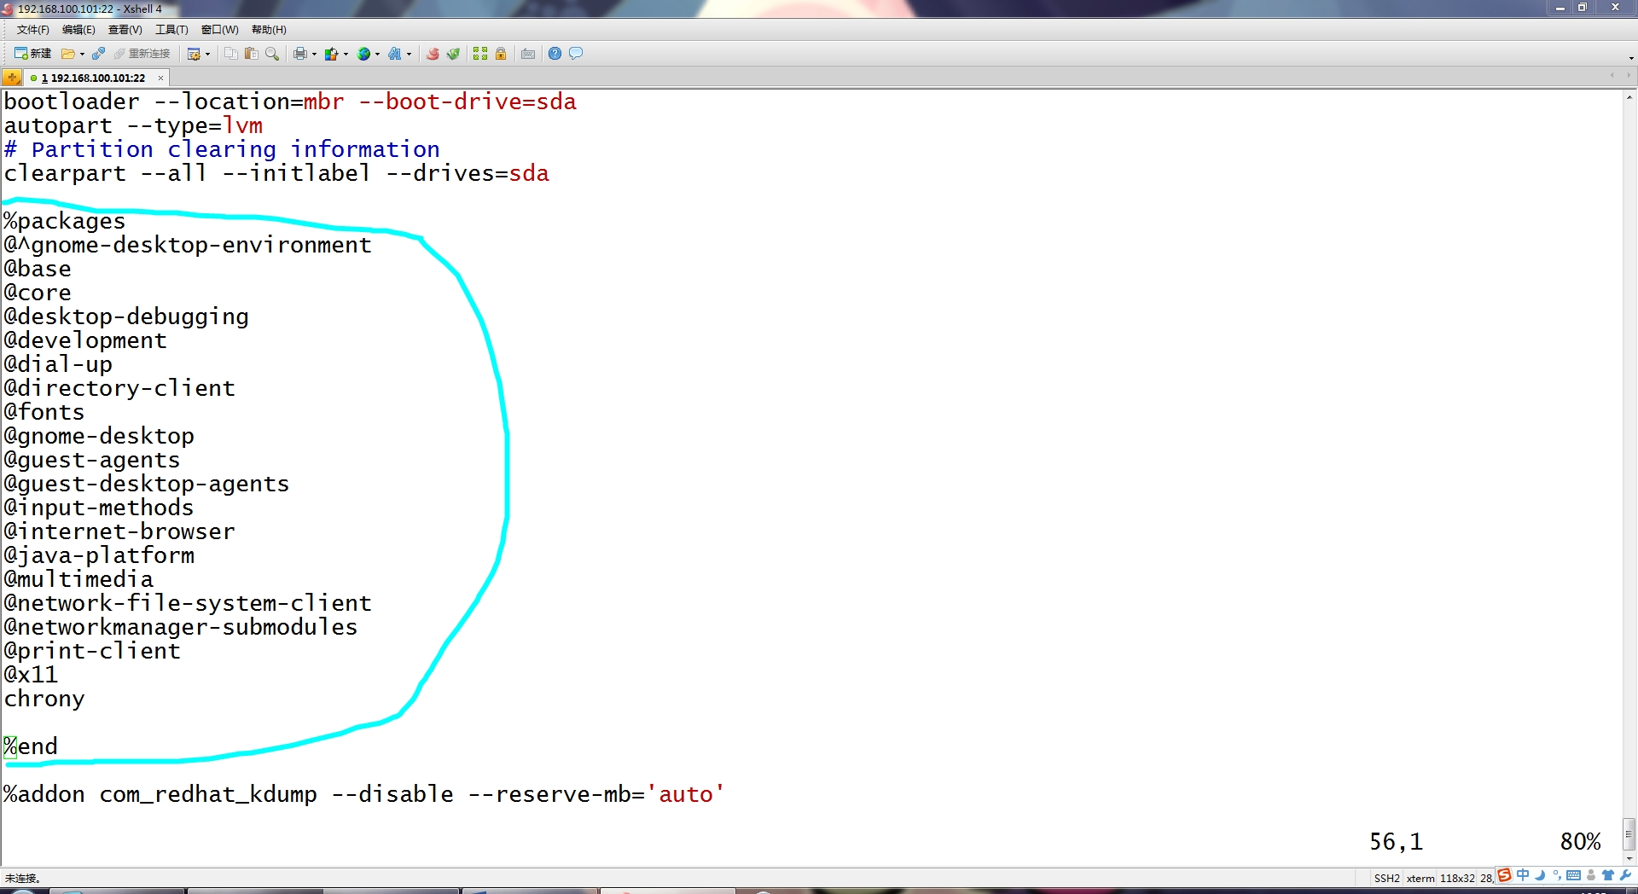Click the Sogou user account icon

point(1591,875)
